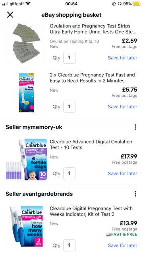Open the Clearblue Advanced Digital Ovulation Test thumbnail
143x255 pixels.
coord(27,159)
